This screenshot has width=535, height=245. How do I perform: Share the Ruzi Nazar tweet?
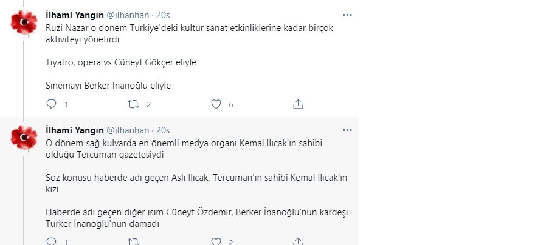coord(298,104)
